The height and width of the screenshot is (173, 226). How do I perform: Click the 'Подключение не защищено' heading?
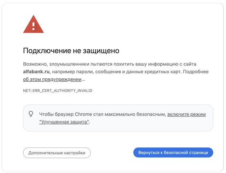tap(71, 50)
